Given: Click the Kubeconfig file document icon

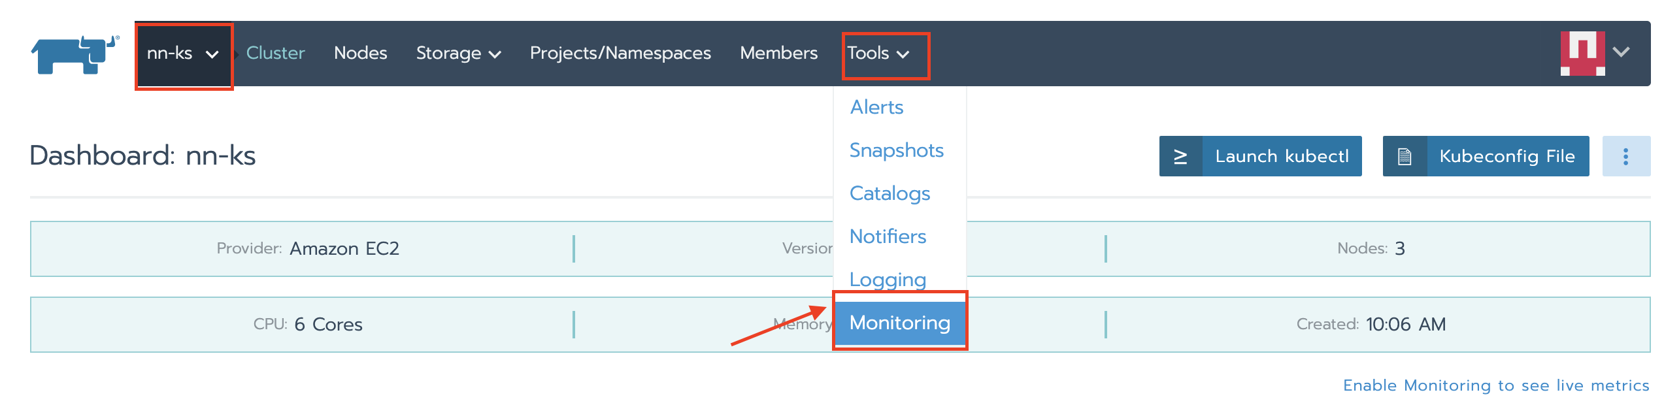Looking at the screenshot, I should [1405, 157].
